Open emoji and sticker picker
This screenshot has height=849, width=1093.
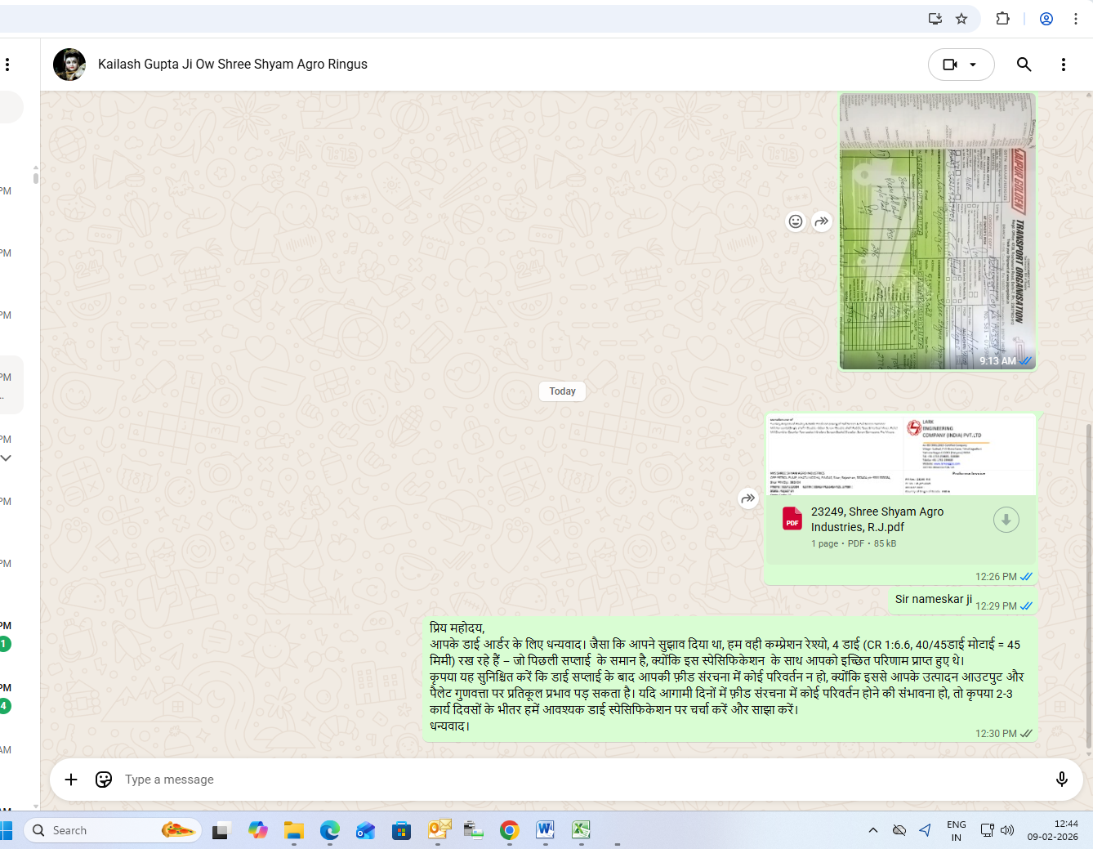tap(104, 780)
